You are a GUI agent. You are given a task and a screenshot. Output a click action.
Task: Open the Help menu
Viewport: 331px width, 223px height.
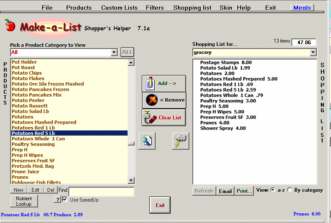pyautogui.click(x=244, y=8)
